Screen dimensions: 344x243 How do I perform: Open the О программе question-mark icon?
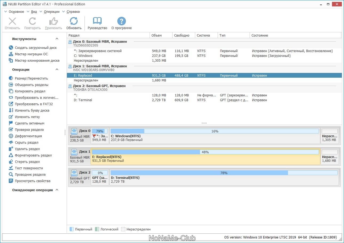122,21
